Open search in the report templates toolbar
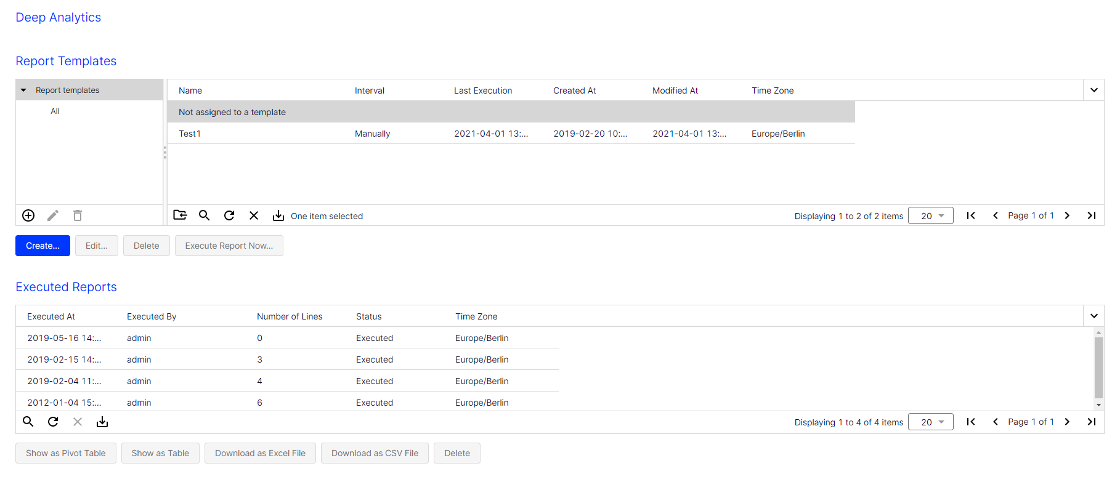1120x482 pixels. [x=205, y=215]
